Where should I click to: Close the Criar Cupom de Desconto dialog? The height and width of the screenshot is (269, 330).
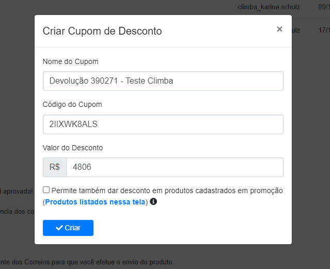279,29
